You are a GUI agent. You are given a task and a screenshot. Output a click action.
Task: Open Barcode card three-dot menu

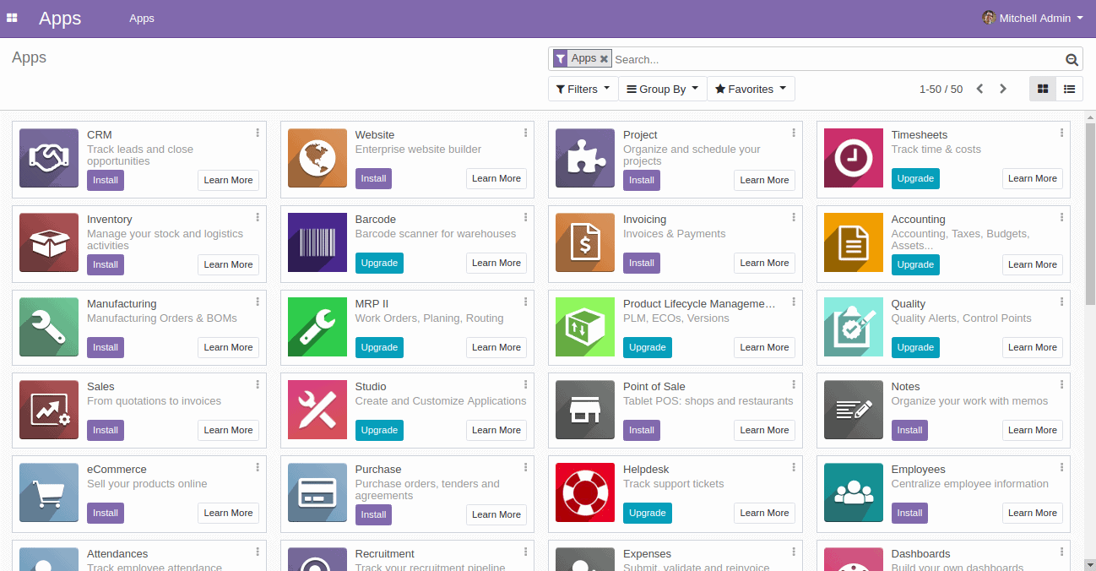point(525,217)
